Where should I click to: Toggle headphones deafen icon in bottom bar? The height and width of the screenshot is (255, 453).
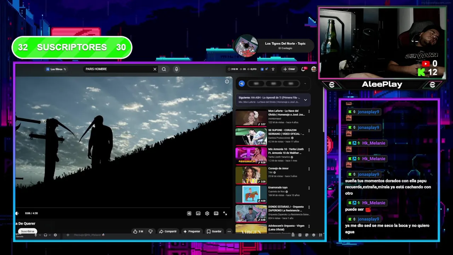(45, 235)
